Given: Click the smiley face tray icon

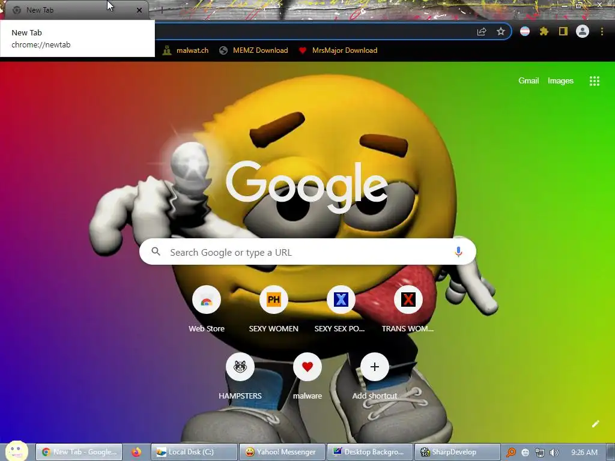Looking at the screenshot, I should (x=525, y=453).
